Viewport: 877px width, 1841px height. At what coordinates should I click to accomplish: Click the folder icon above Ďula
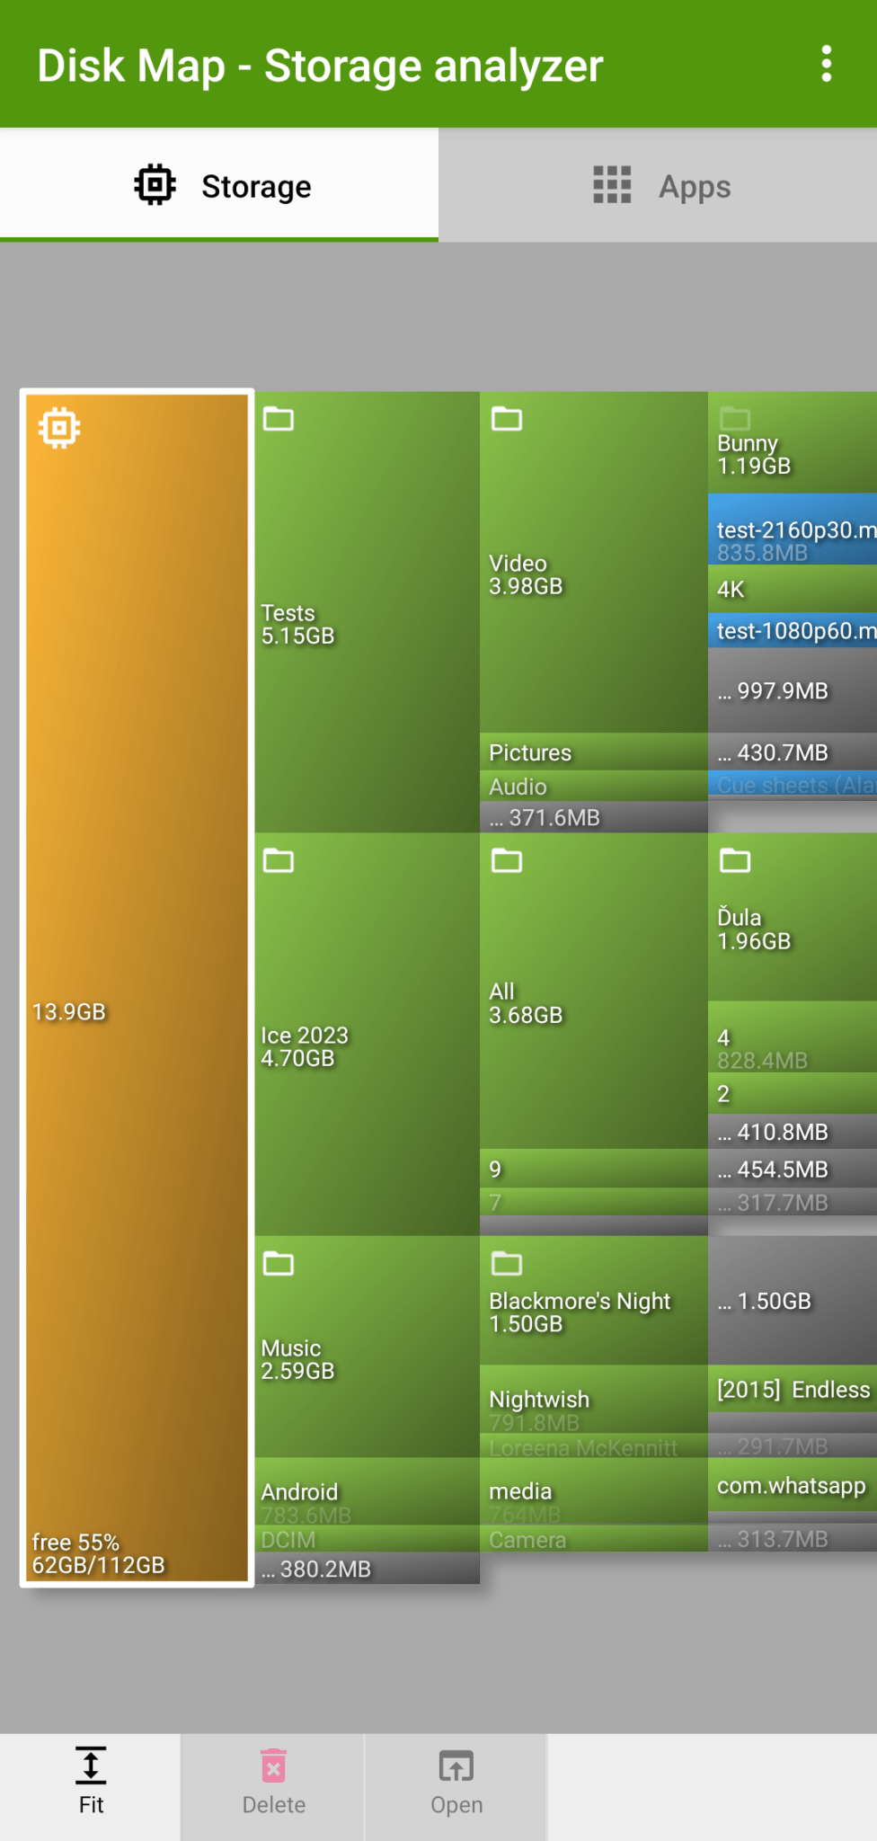(x=735, y=861)
